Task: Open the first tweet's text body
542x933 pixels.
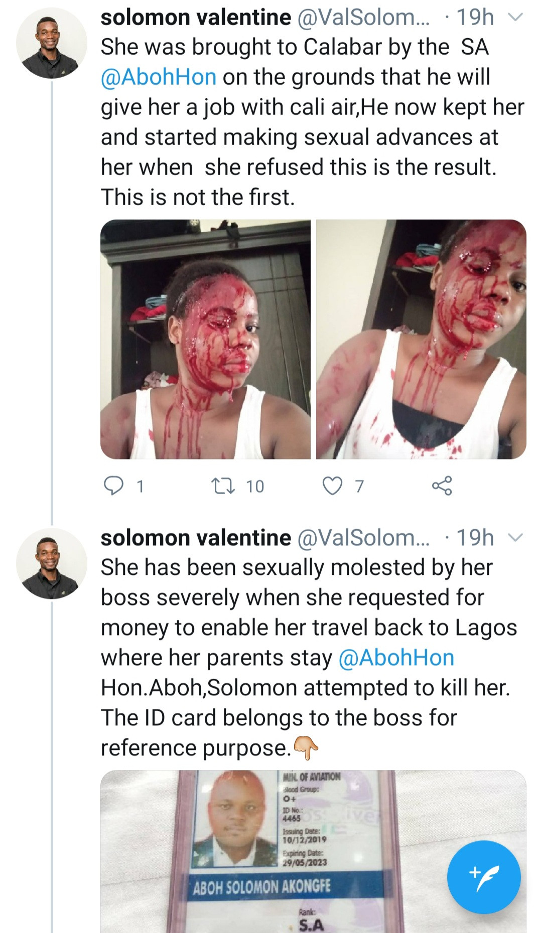Action: point(301,137)
